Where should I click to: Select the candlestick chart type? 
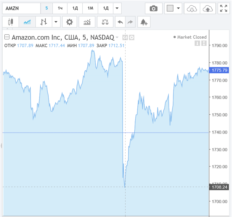11,22
